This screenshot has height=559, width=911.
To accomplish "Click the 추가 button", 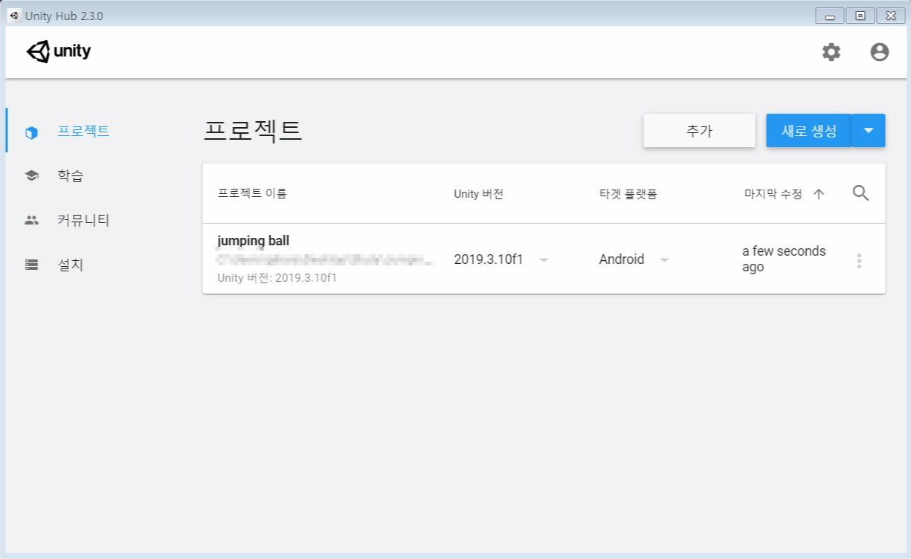I will (699, 131).
